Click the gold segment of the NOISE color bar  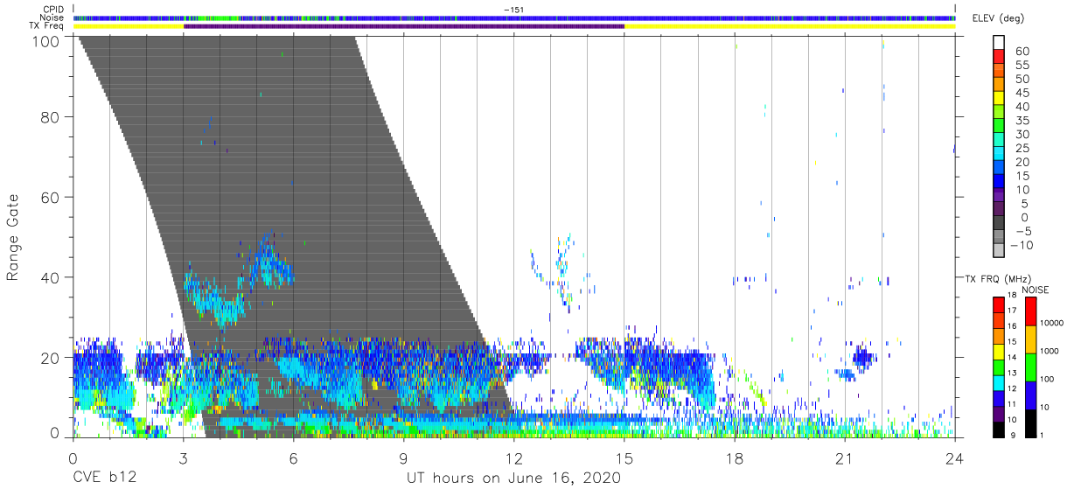click(1030, 339)
